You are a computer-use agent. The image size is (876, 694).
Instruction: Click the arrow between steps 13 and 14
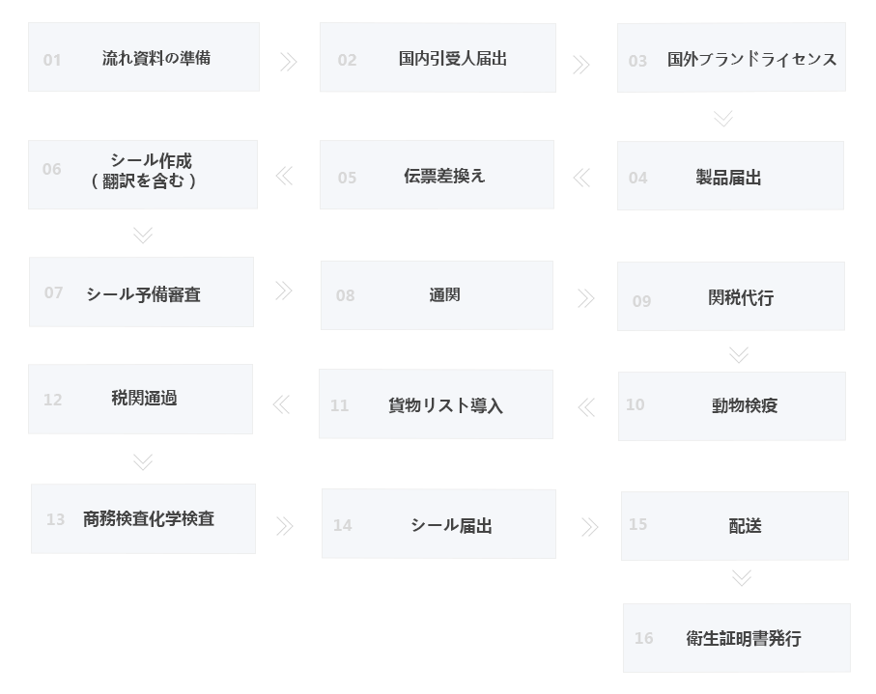coord(284,526)
